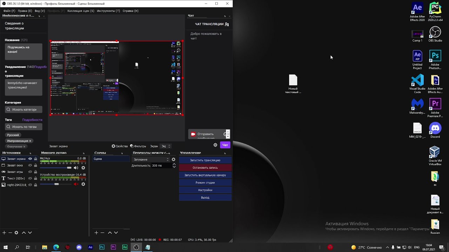
Task: Click Выход button
Action: tap(205, 197)
